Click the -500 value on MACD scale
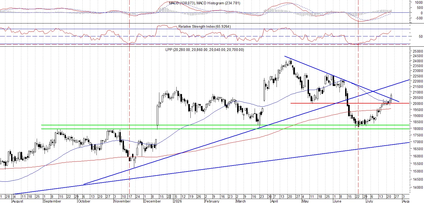This screenshot has width=424, height=203. click(419, 18)
